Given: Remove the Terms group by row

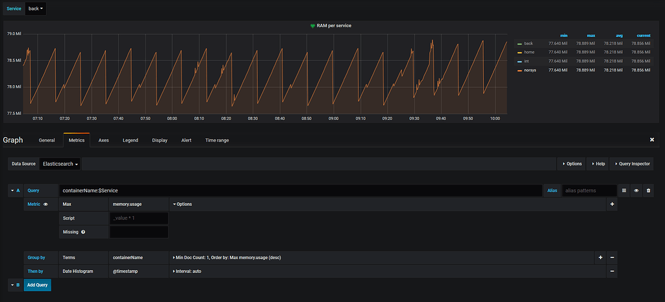Looking at the screenshot, I should (612, 258).
